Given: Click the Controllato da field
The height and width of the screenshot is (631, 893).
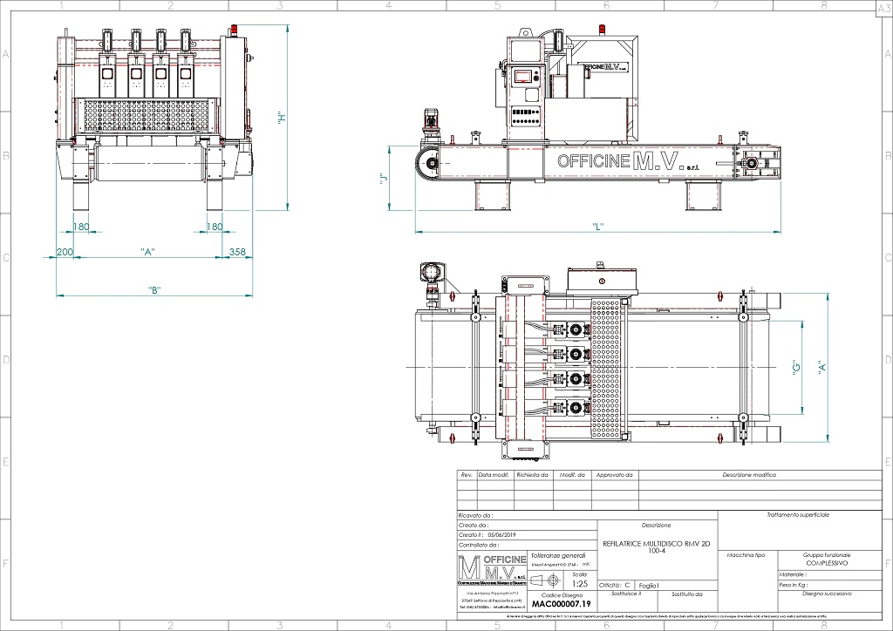Looking at the screenshot, I should click(528, 545).
